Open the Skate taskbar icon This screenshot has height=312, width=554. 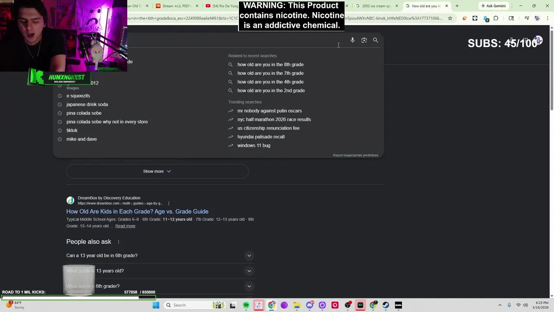[x=398, y=305]
